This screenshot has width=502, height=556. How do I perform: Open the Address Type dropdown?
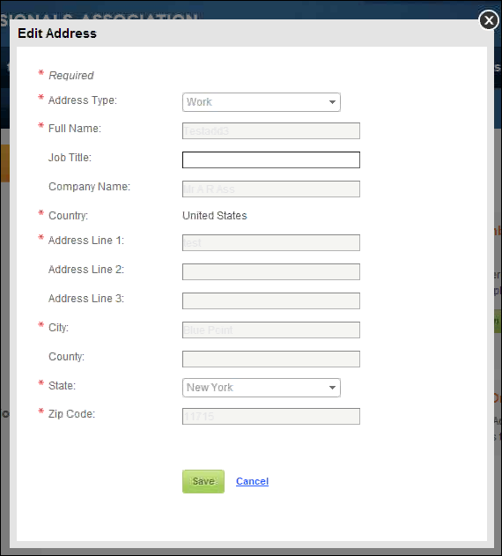tap(262, 102)
